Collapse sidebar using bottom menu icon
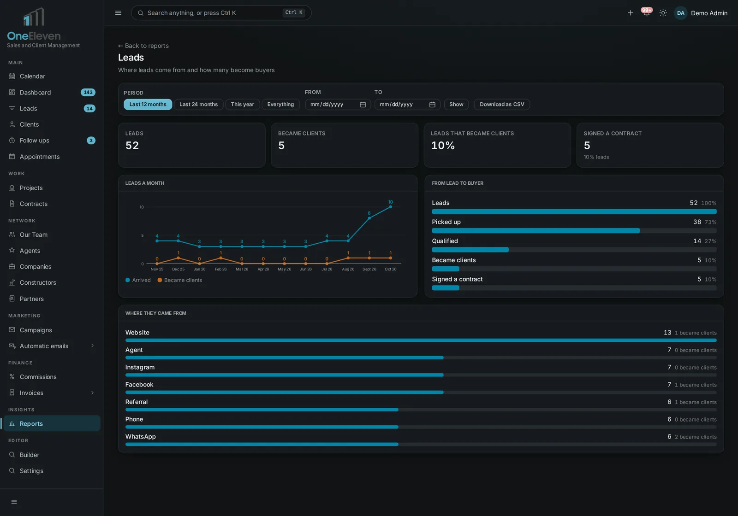 pos(14,502)
